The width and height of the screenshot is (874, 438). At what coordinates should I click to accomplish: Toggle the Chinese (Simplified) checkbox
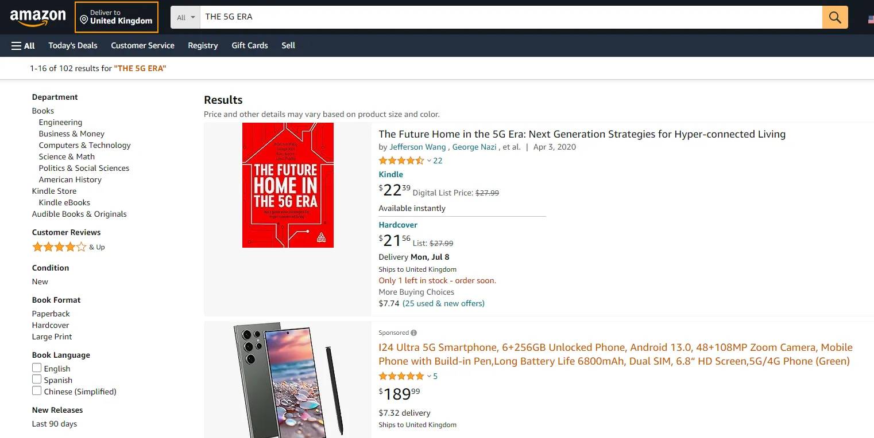pos(37,391)
